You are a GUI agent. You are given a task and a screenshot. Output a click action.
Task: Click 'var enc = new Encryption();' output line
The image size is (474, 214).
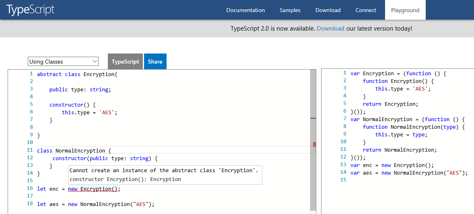pyautogui.click(x=392, y=165)
